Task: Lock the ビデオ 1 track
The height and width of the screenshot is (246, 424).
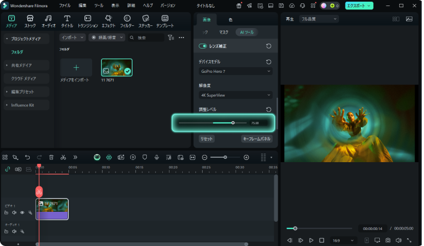Action: pyautogui.click(x=6, y=212)
